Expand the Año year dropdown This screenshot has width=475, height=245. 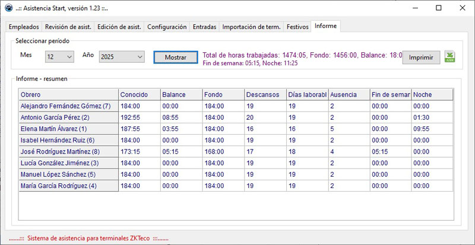pyautogui.click(x=121, y=57)
